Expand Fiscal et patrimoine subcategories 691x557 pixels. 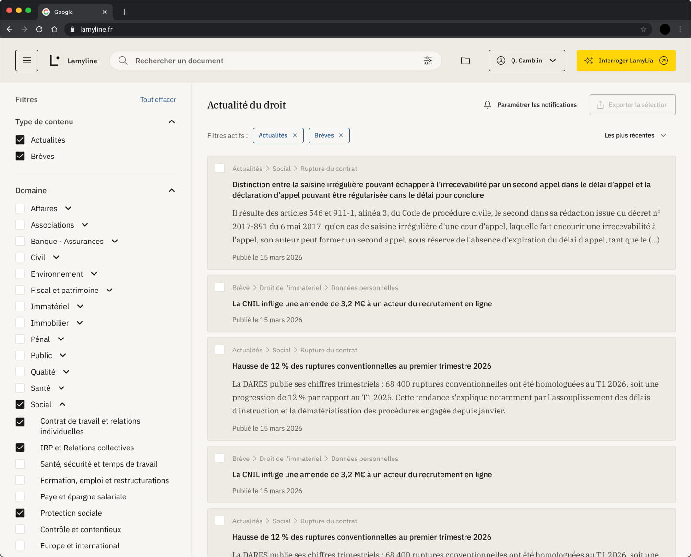click(109, 290)
